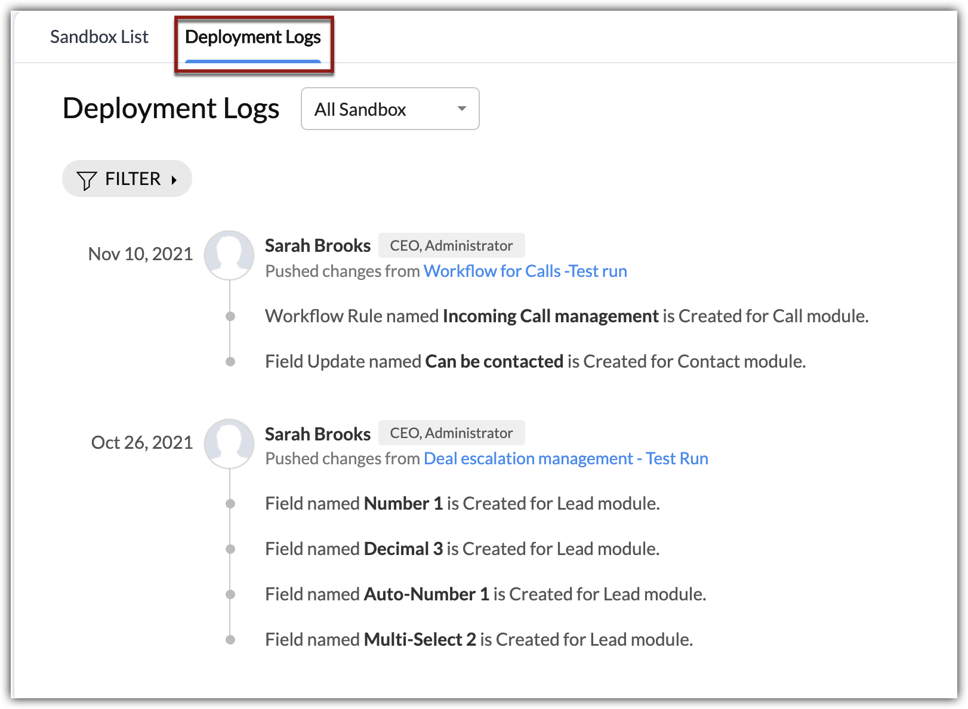Click timeline bullet beside Incoming Call management

(230, 316)
